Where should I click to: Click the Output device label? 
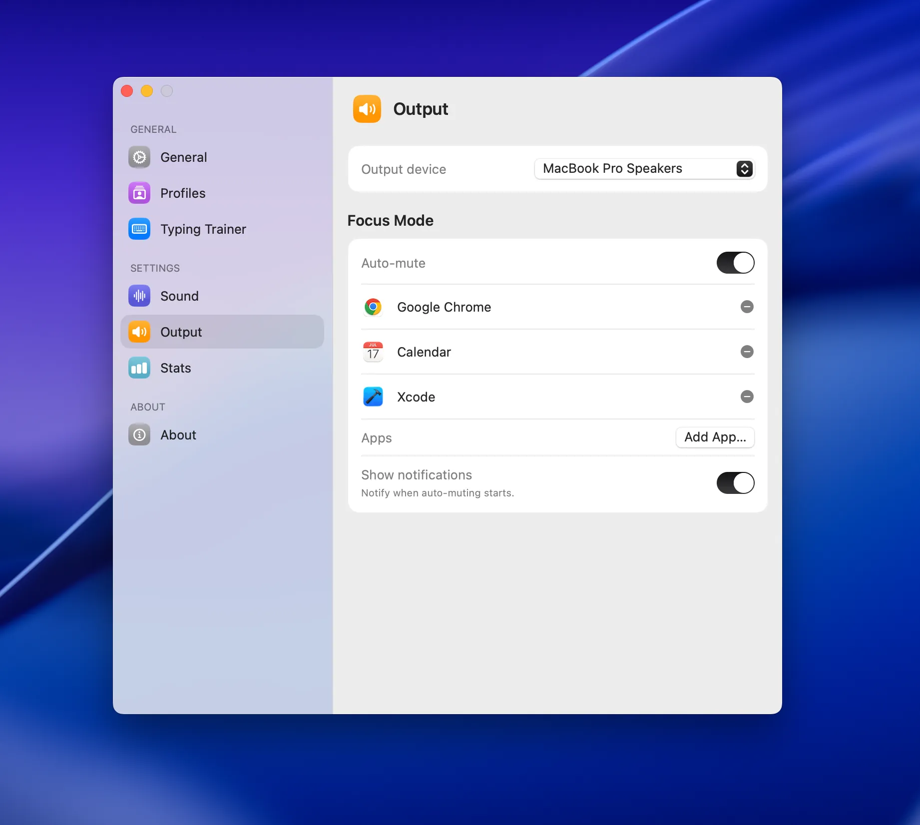tap(404, 169)
